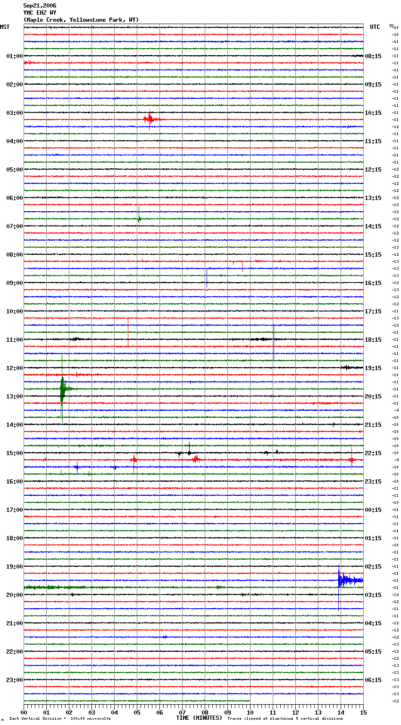
Task: Click the UTC timezone header
Action: click(x=375, y=27)
